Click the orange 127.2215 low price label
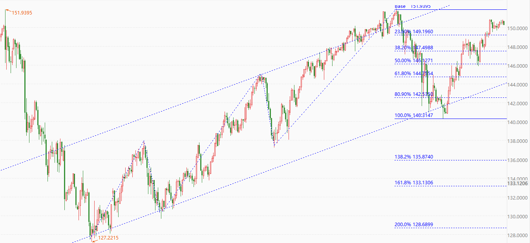 point(108,238)
